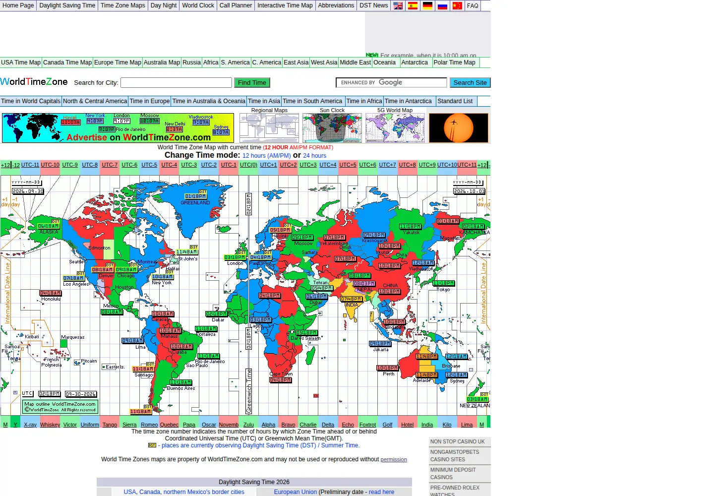Open MINIMUM DEPOSIT CASINOS ad link
714x496 pixels.
[453, 473]
